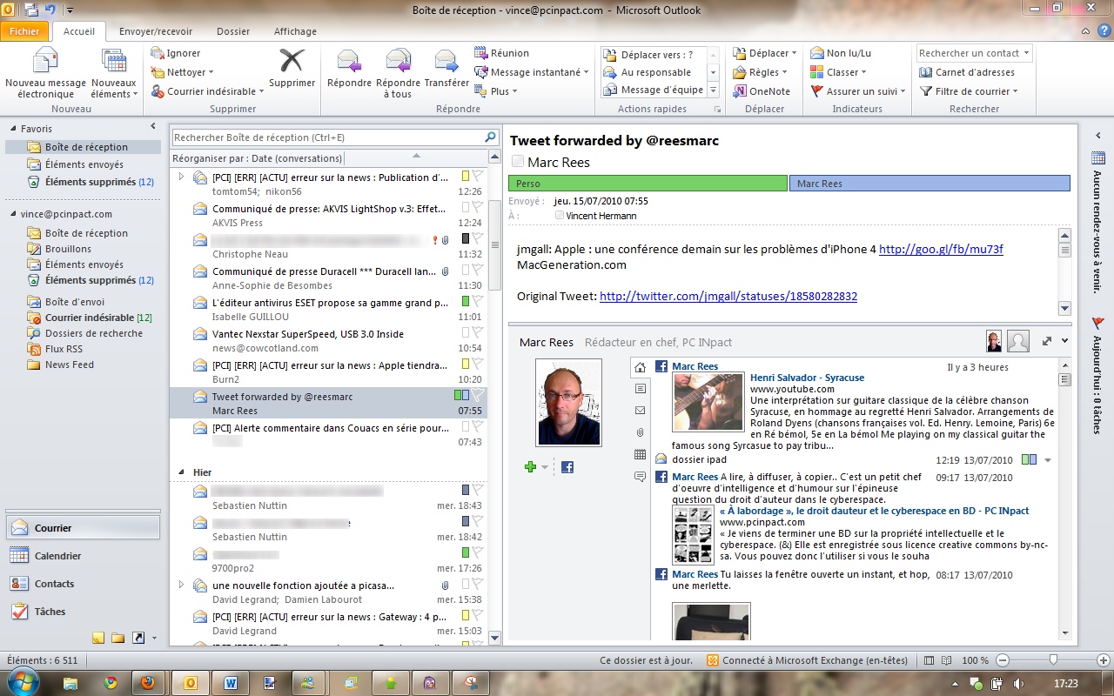Add Marc Rees with the green plus

530,467
